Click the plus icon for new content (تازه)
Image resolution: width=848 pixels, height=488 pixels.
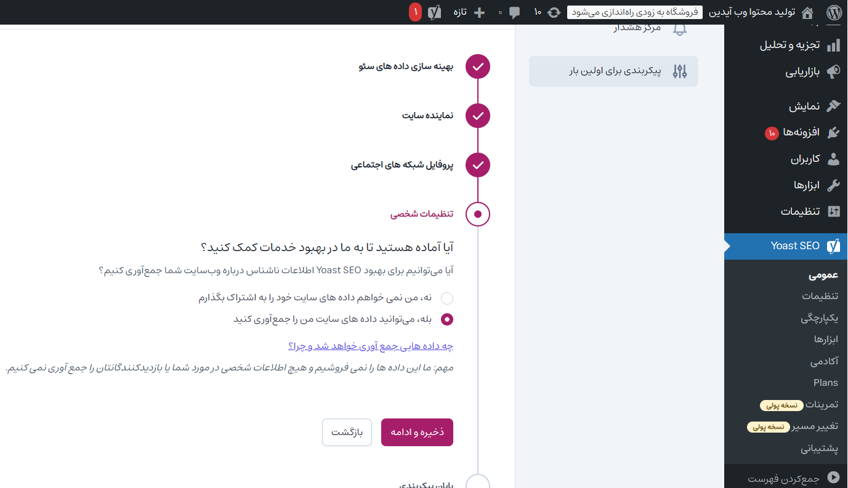(479, 12)
